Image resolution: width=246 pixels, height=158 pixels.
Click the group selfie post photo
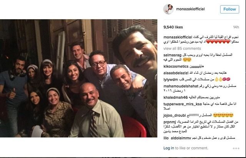click(x=78, y=78)
